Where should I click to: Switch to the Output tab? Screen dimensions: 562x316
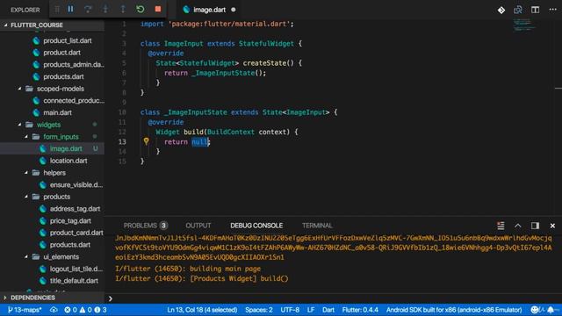click(x=198, y=226)
